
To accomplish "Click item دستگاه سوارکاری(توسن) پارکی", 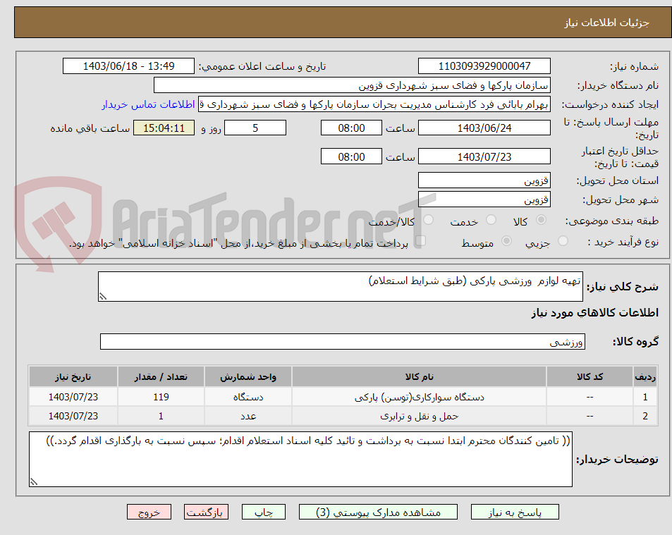I will point(419,397).
